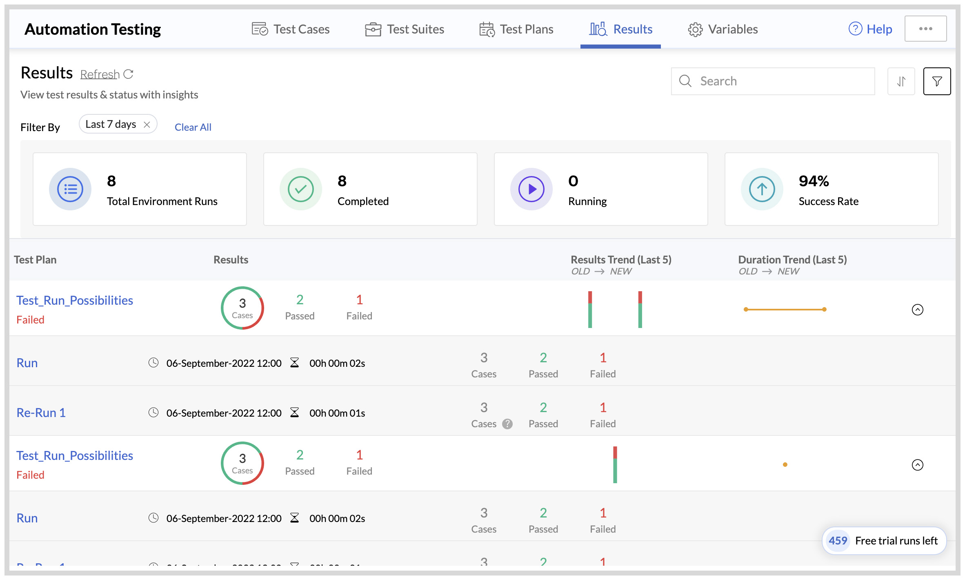Focus the Search input field
The height and width of the screenshot is (580, 965).
[773, 81]
